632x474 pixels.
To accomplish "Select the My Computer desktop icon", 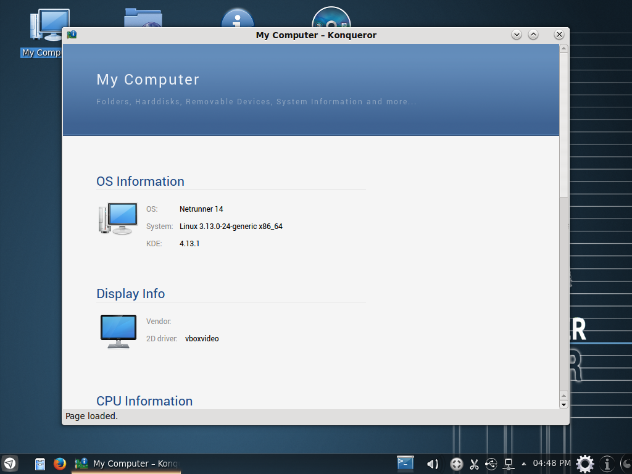I will click(46, 33).
